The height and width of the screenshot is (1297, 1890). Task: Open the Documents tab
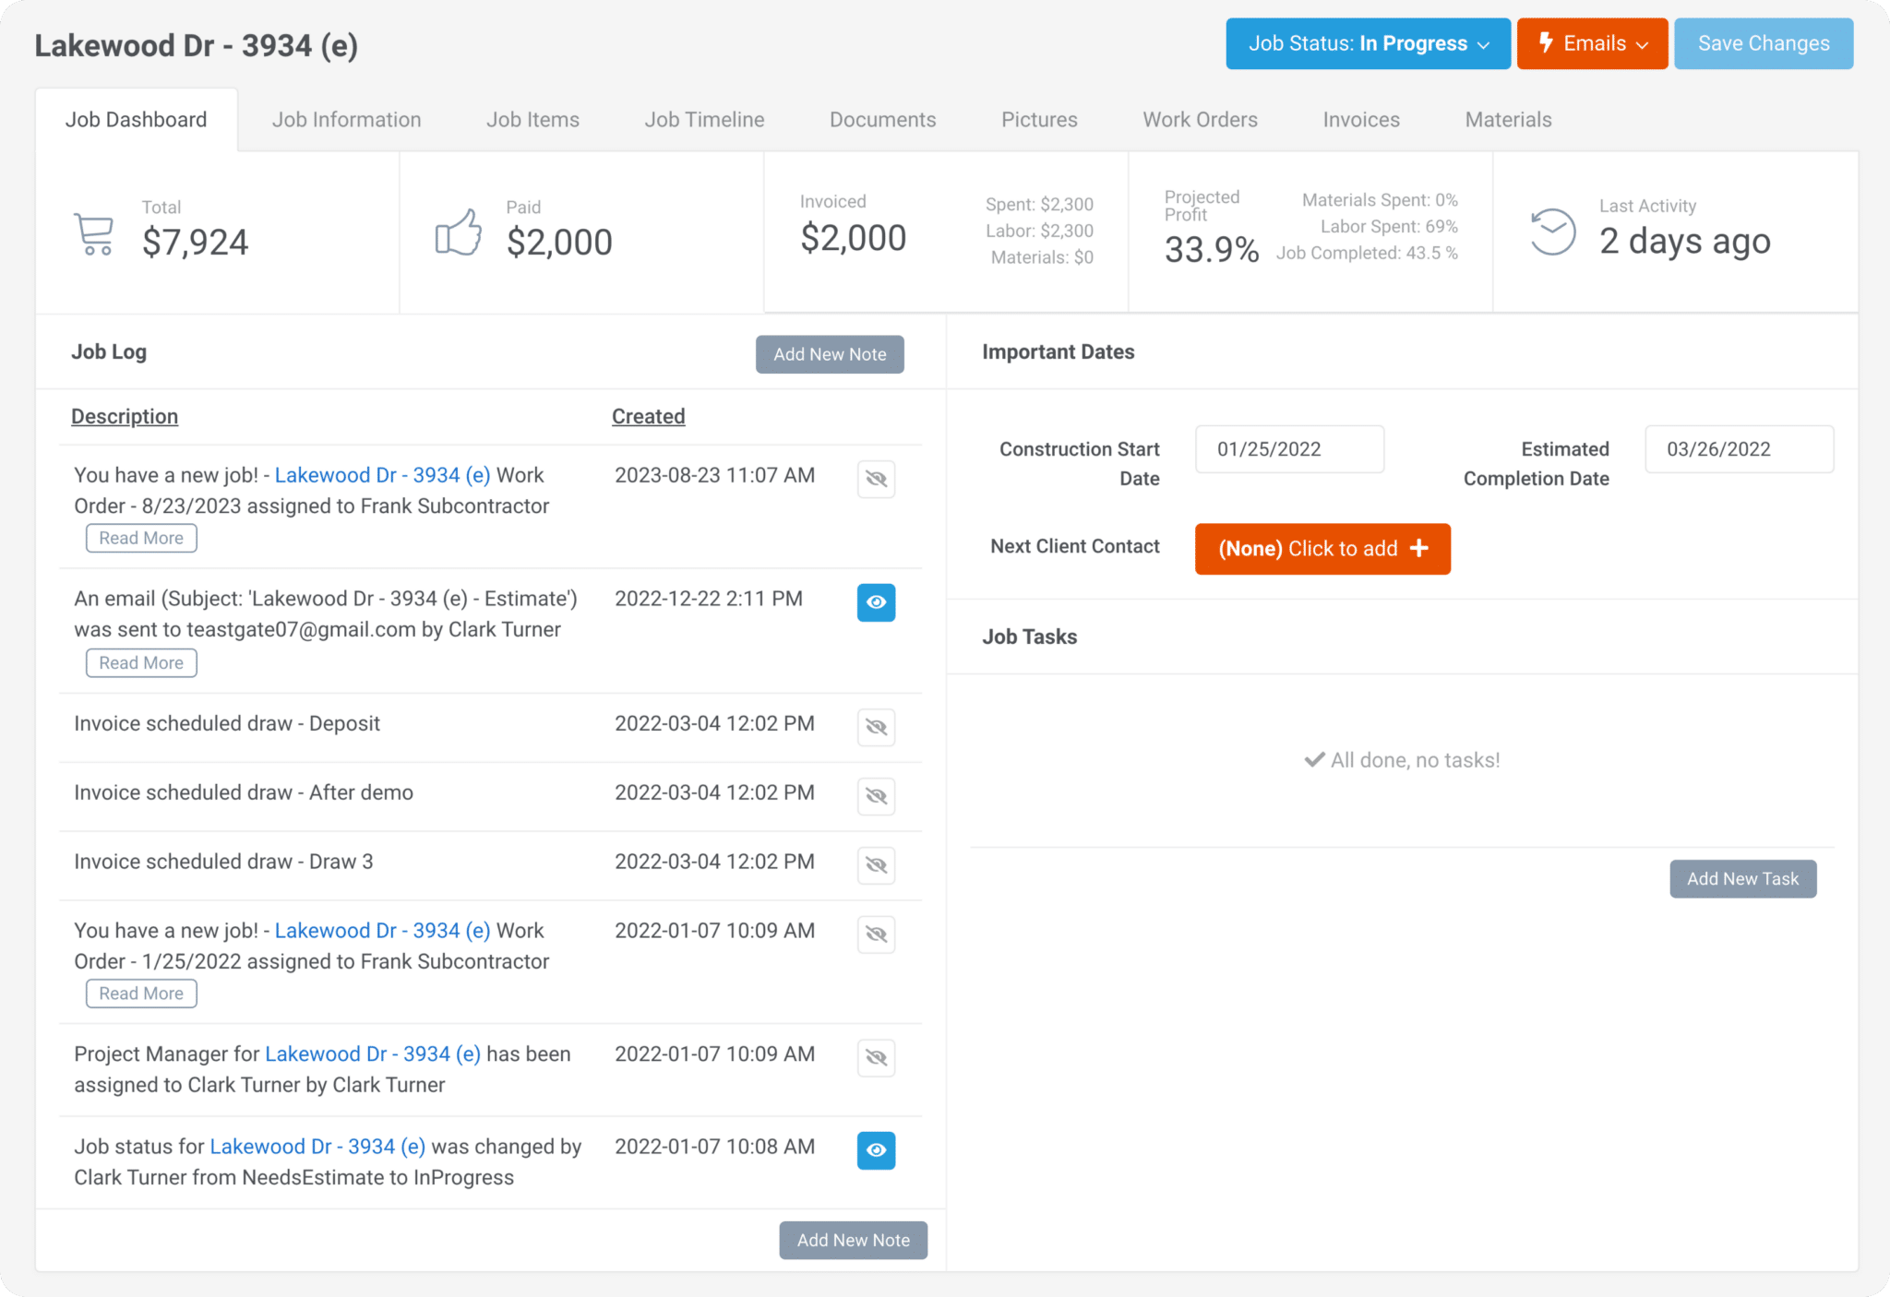pos(882,120)
